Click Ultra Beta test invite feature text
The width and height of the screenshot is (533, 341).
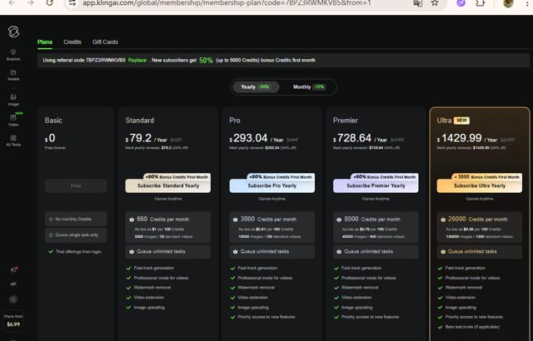coord(472,327)
